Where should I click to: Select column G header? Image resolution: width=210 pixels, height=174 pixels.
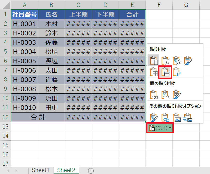(186, 5)
